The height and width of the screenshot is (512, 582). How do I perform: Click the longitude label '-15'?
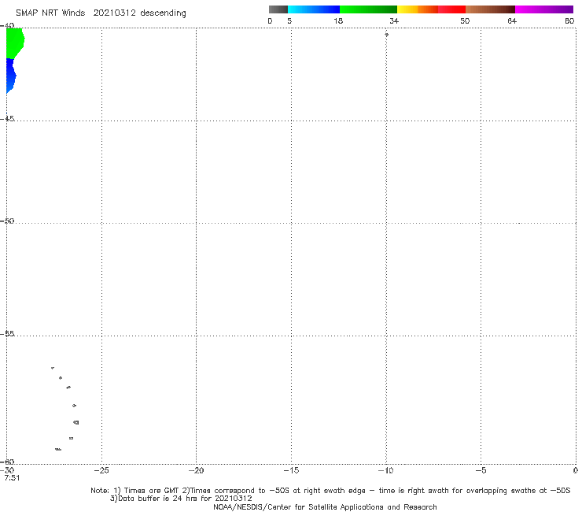[291, 471]
